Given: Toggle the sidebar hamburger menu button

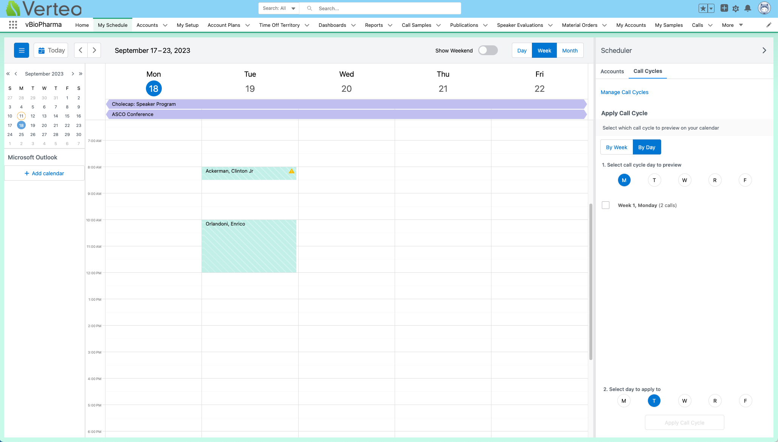Looking at the screenshot, I should pos(22,50).
